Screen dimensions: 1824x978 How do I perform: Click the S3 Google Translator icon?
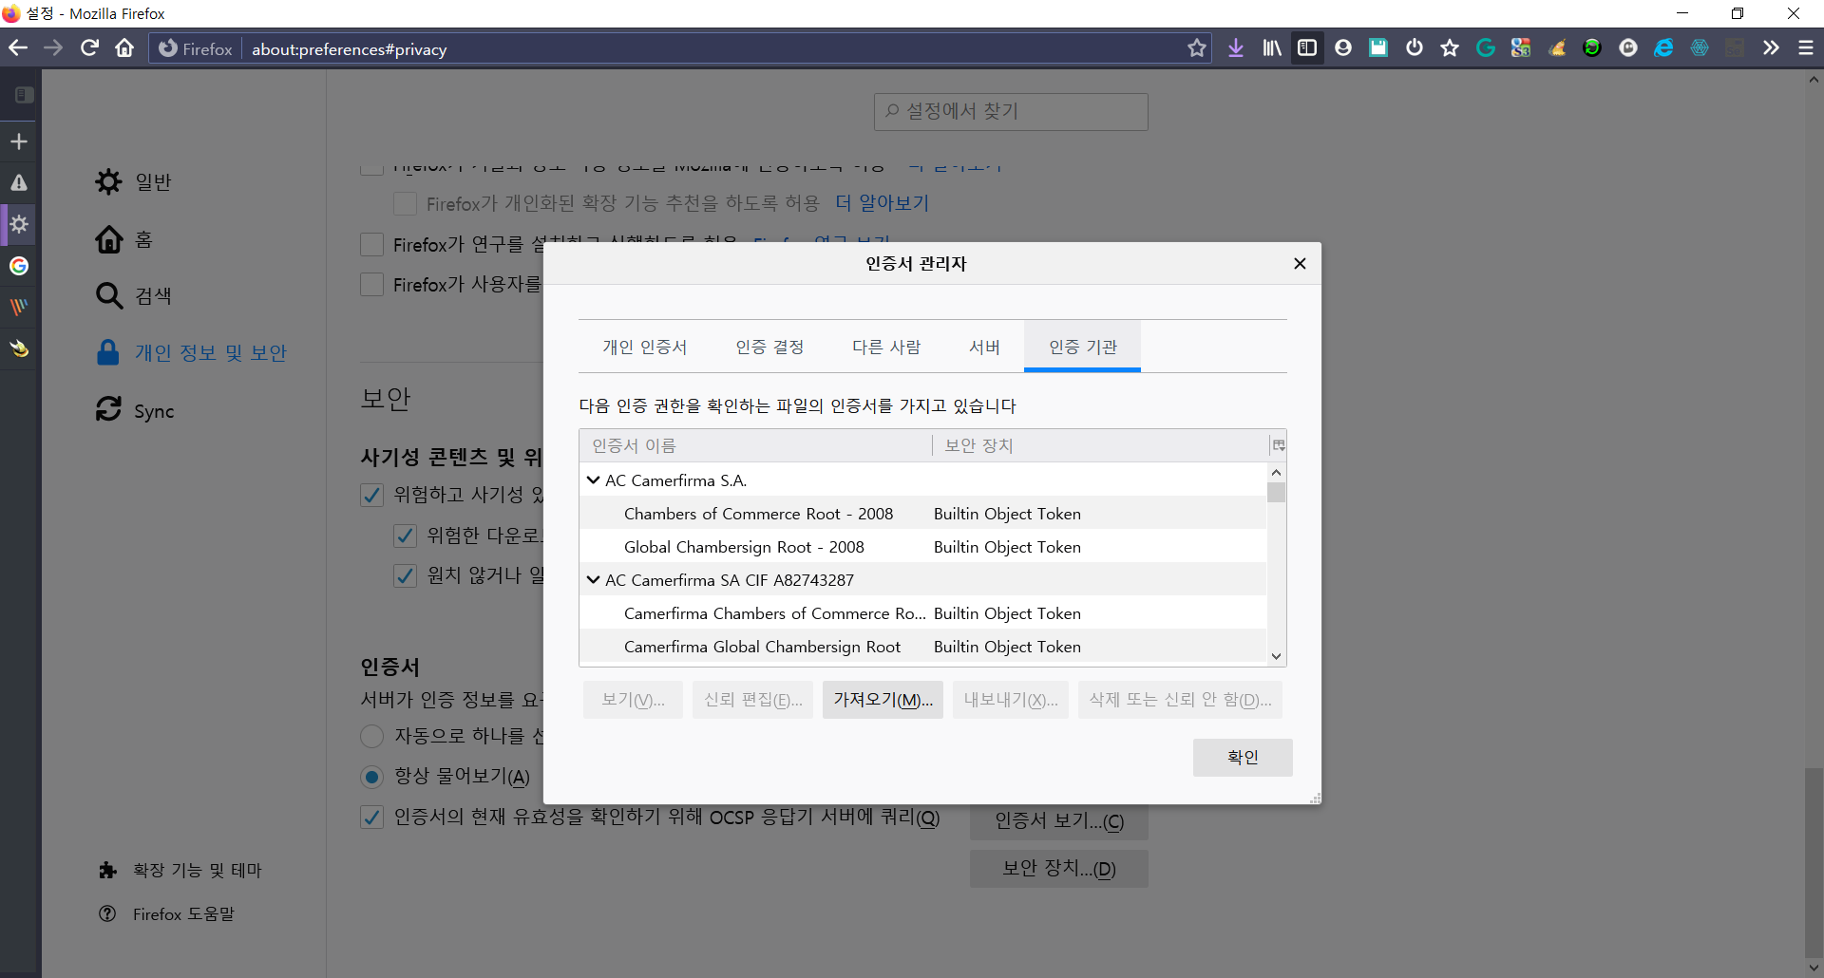click(x=1521, y=48)
